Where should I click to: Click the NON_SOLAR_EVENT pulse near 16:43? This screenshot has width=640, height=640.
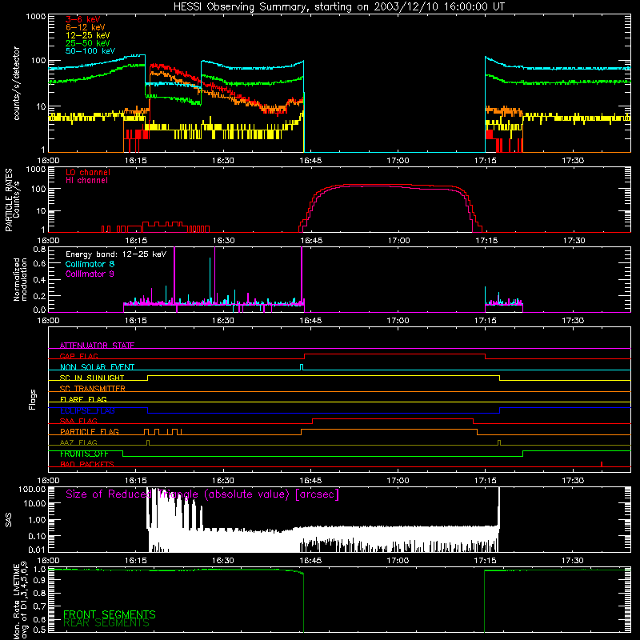point(302,367)
